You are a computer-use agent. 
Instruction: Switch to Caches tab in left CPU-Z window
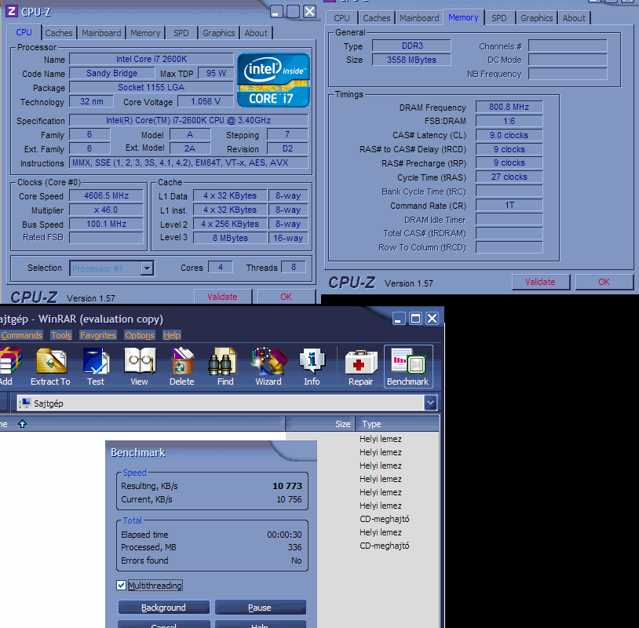(x=59, y=33)
